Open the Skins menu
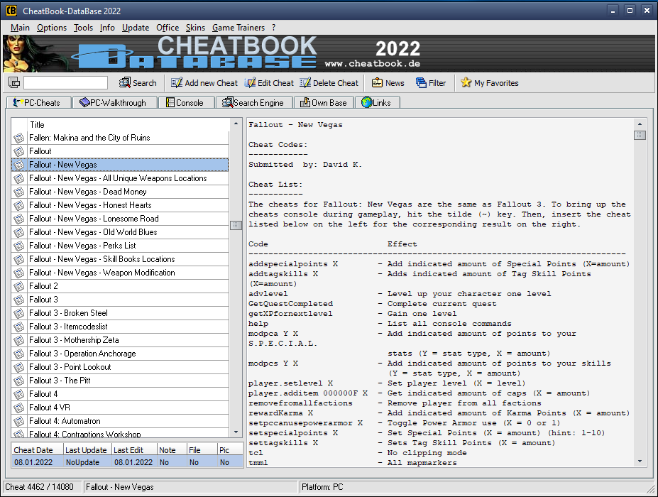The width and height of the screenshot is (658, 497). [195, 28]
